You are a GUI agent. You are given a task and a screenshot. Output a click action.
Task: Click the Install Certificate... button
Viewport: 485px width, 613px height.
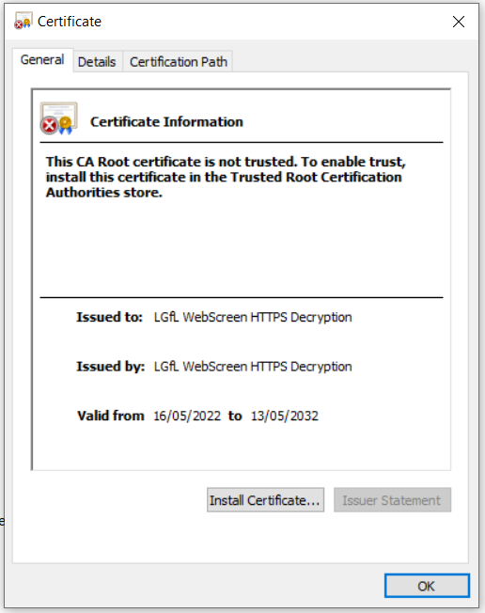coord(265,500)
